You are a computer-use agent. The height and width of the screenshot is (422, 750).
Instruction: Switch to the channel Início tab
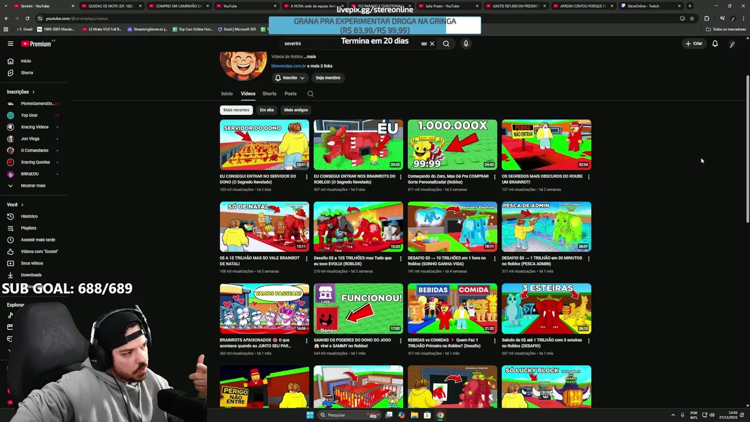(x=227, y=94)
